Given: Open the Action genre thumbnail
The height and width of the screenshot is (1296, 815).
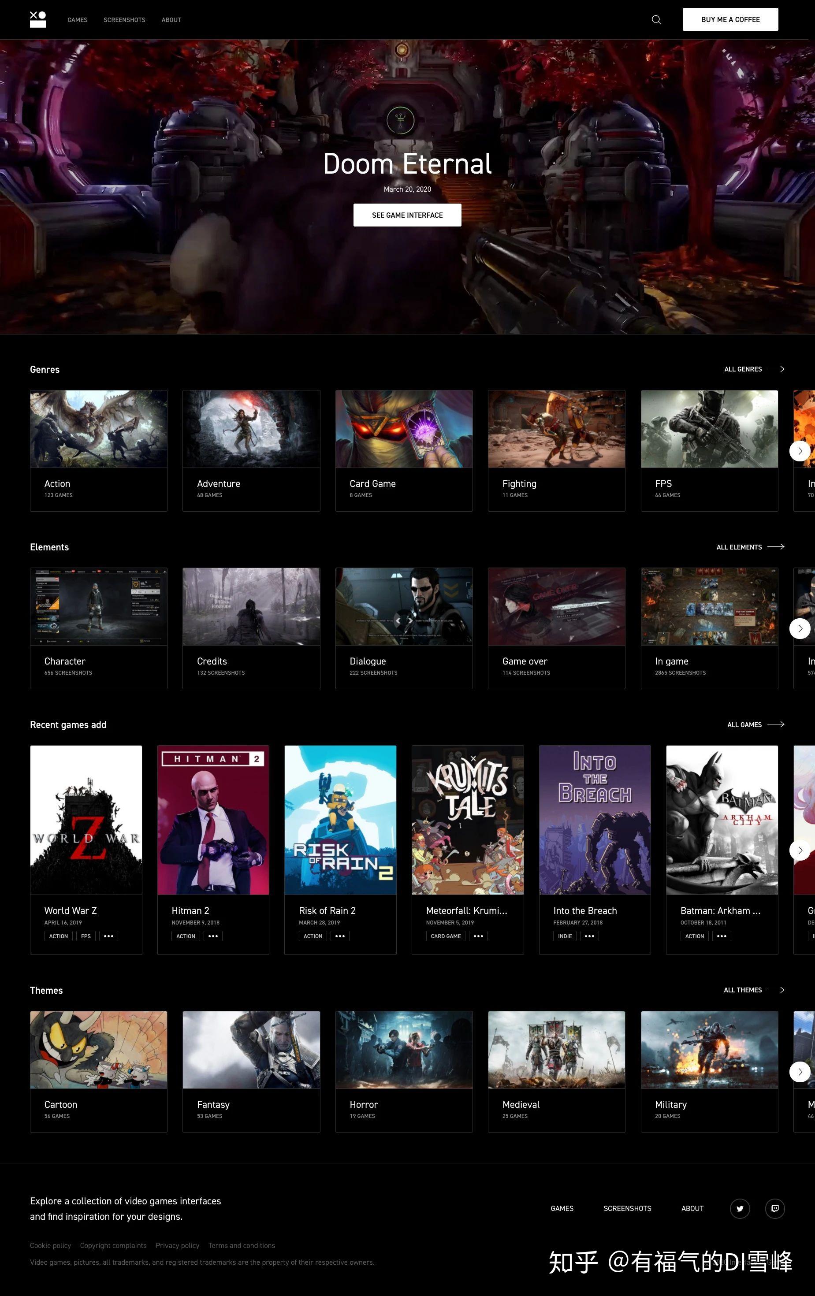Looking at the screenshot, I should click(98, 429).
